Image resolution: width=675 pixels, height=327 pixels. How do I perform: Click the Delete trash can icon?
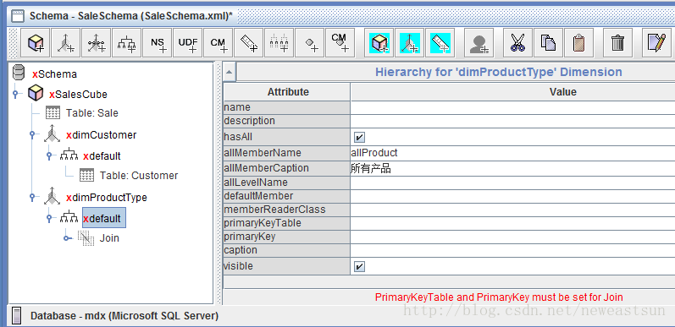pos(617,42)
